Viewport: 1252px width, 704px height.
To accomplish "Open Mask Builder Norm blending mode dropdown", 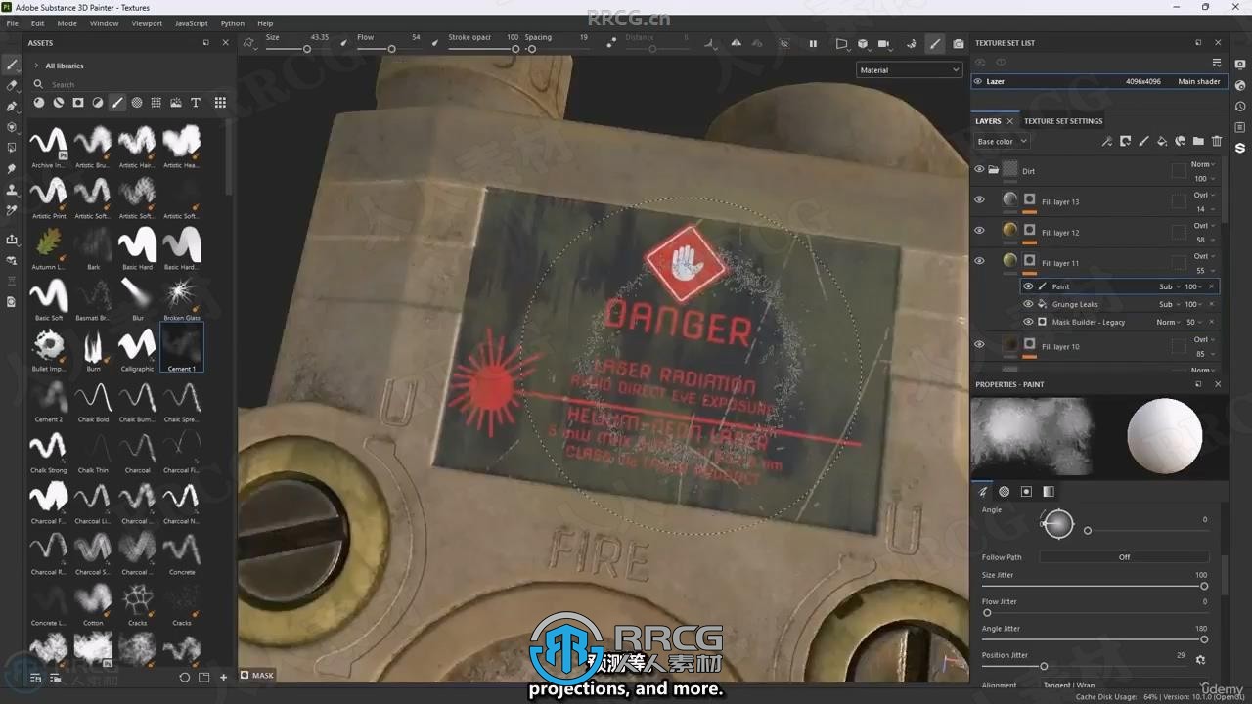I will pyautogui.click(x=1169, y=322).
